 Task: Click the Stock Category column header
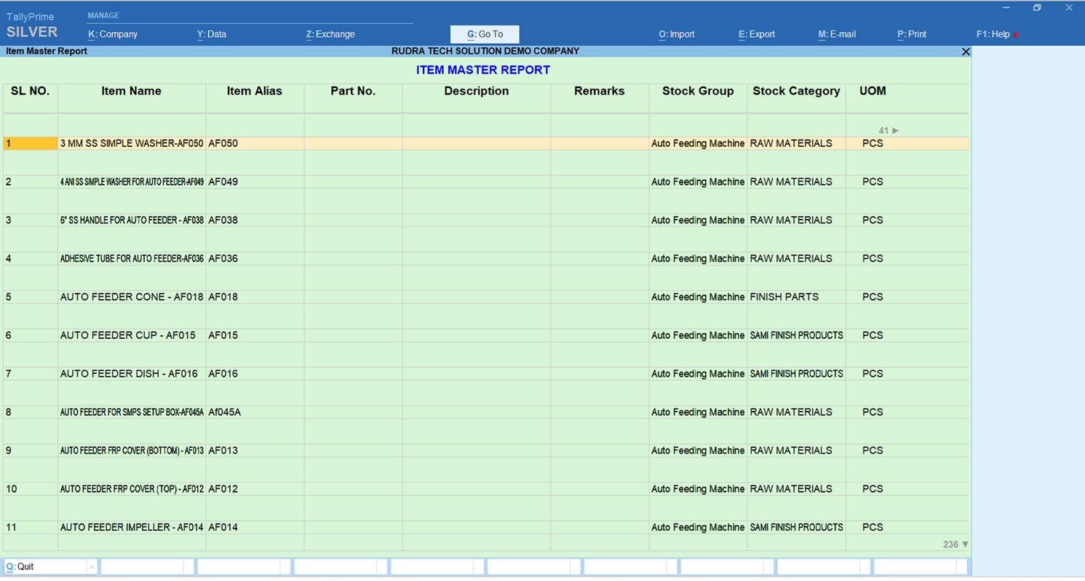796,92
